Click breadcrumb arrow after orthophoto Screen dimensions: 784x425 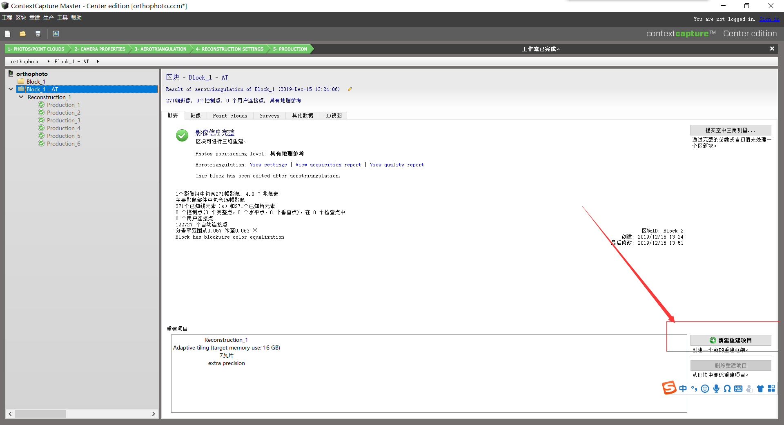pyautogui.click(x=48, y=62)
